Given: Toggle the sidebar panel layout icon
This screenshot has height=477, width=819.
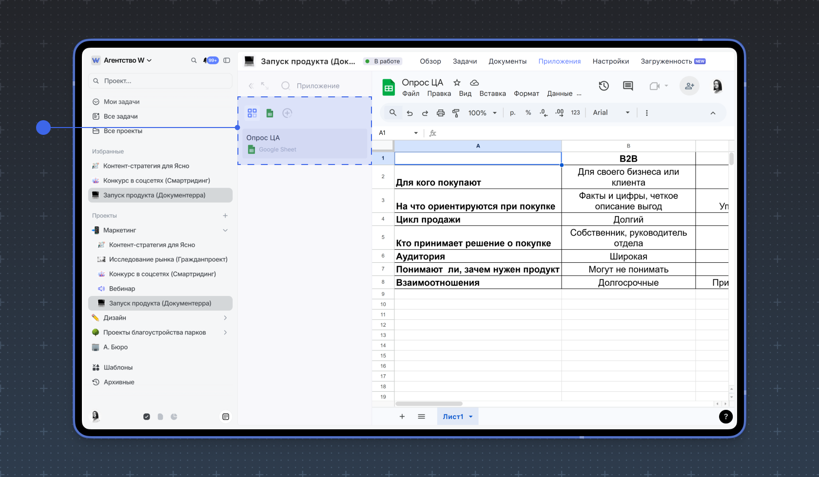Looking at the screenshot, I should pos(227,60).
